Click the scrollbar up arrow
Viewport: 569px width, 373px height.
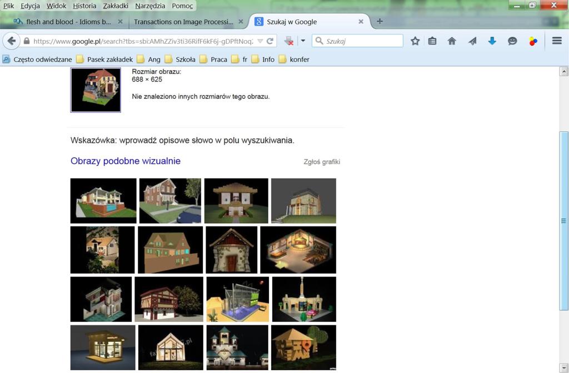[x=563, y=71]
